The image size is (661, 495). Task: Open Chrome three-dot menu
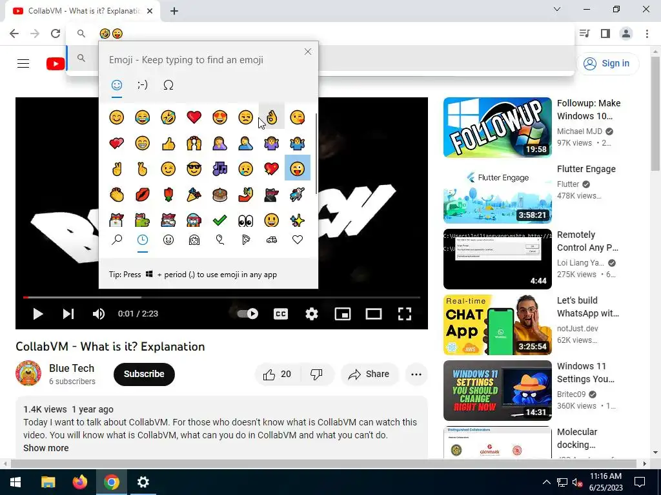pos(647,34)
